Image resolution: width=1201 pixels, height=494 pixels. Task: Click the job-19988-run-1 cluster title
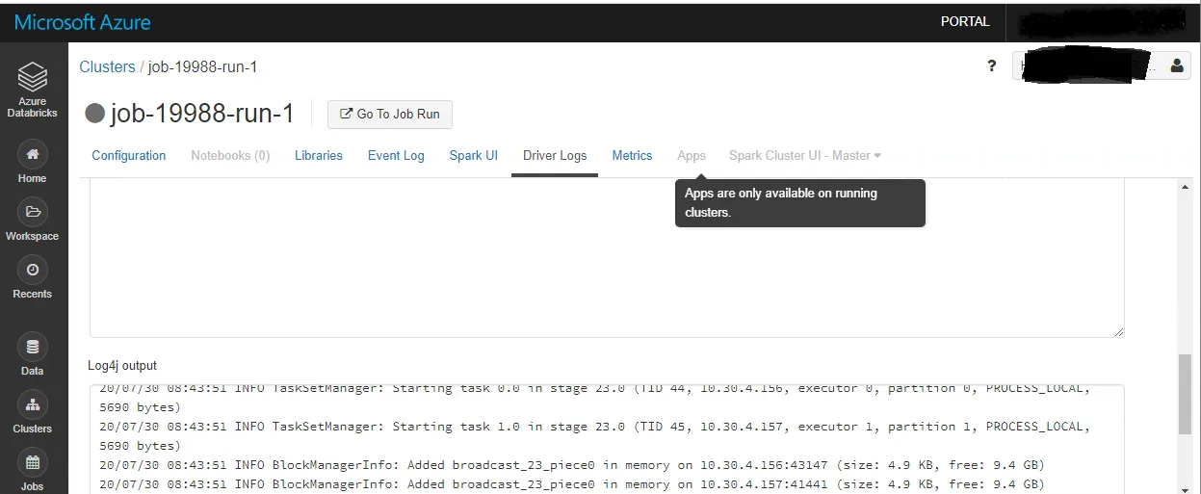202,114
